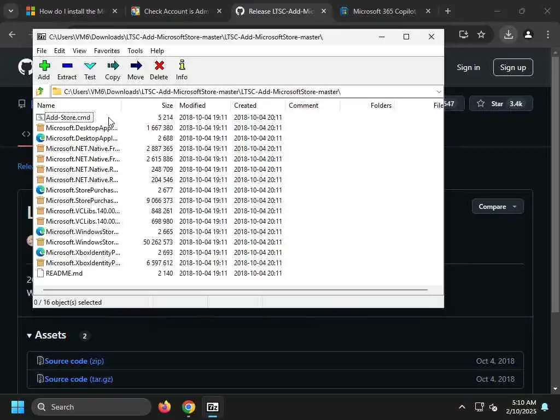Open file Info in 7-Zip toolbar
Viewport: 560px width, 420px height.
(182, 70)
